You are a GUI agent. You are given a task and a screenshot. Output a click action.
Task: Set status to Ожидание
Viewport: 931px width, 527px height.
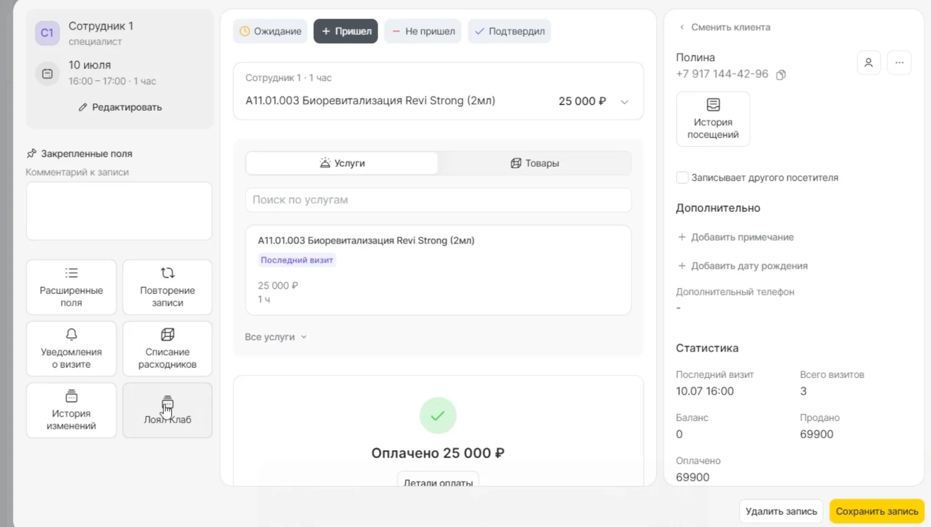point(270,31)
